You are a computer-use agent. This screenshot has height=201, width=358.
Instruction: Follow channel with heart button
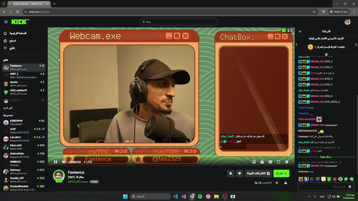tap(239, 173)
